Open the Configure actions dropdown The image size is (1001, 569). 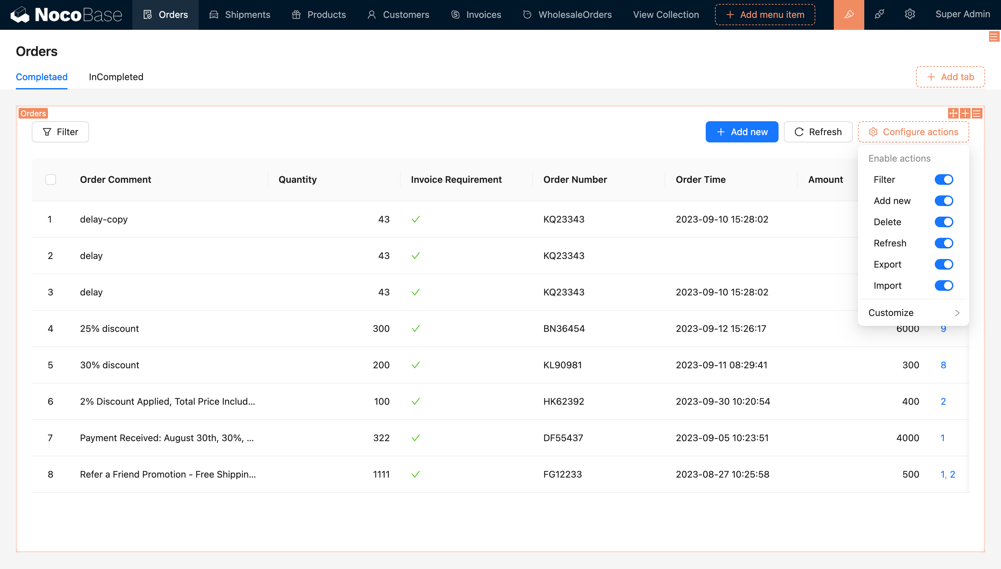tap(913, 132)
